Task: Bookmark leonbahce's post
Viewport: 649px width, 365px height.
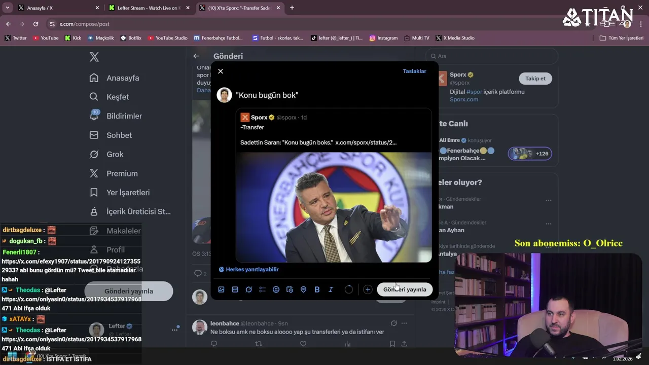Action: click(x=392, y=344)
